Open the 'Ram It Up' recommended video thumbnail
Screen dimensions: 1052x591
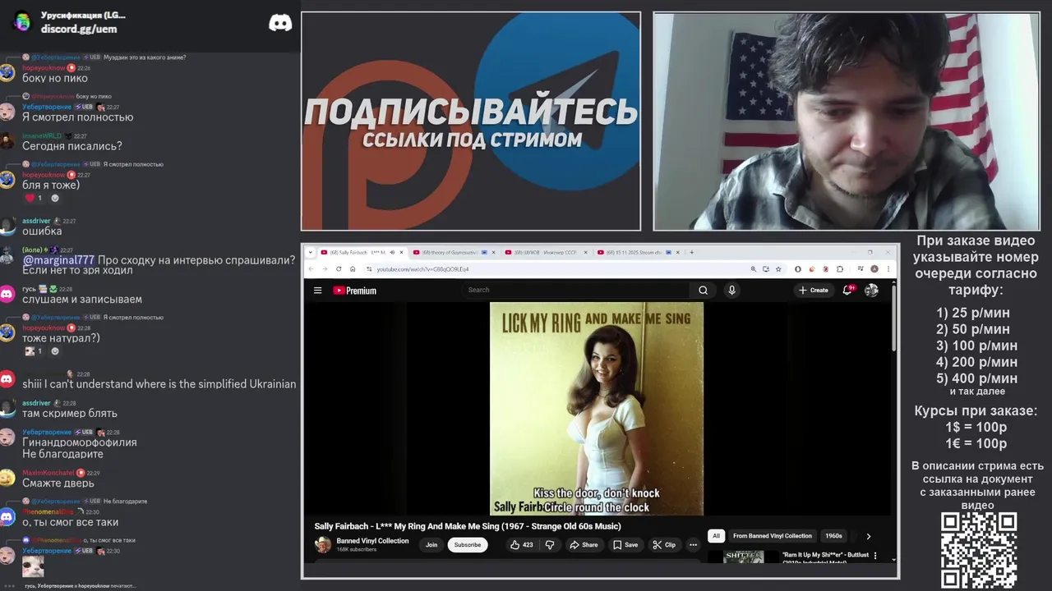743,557
